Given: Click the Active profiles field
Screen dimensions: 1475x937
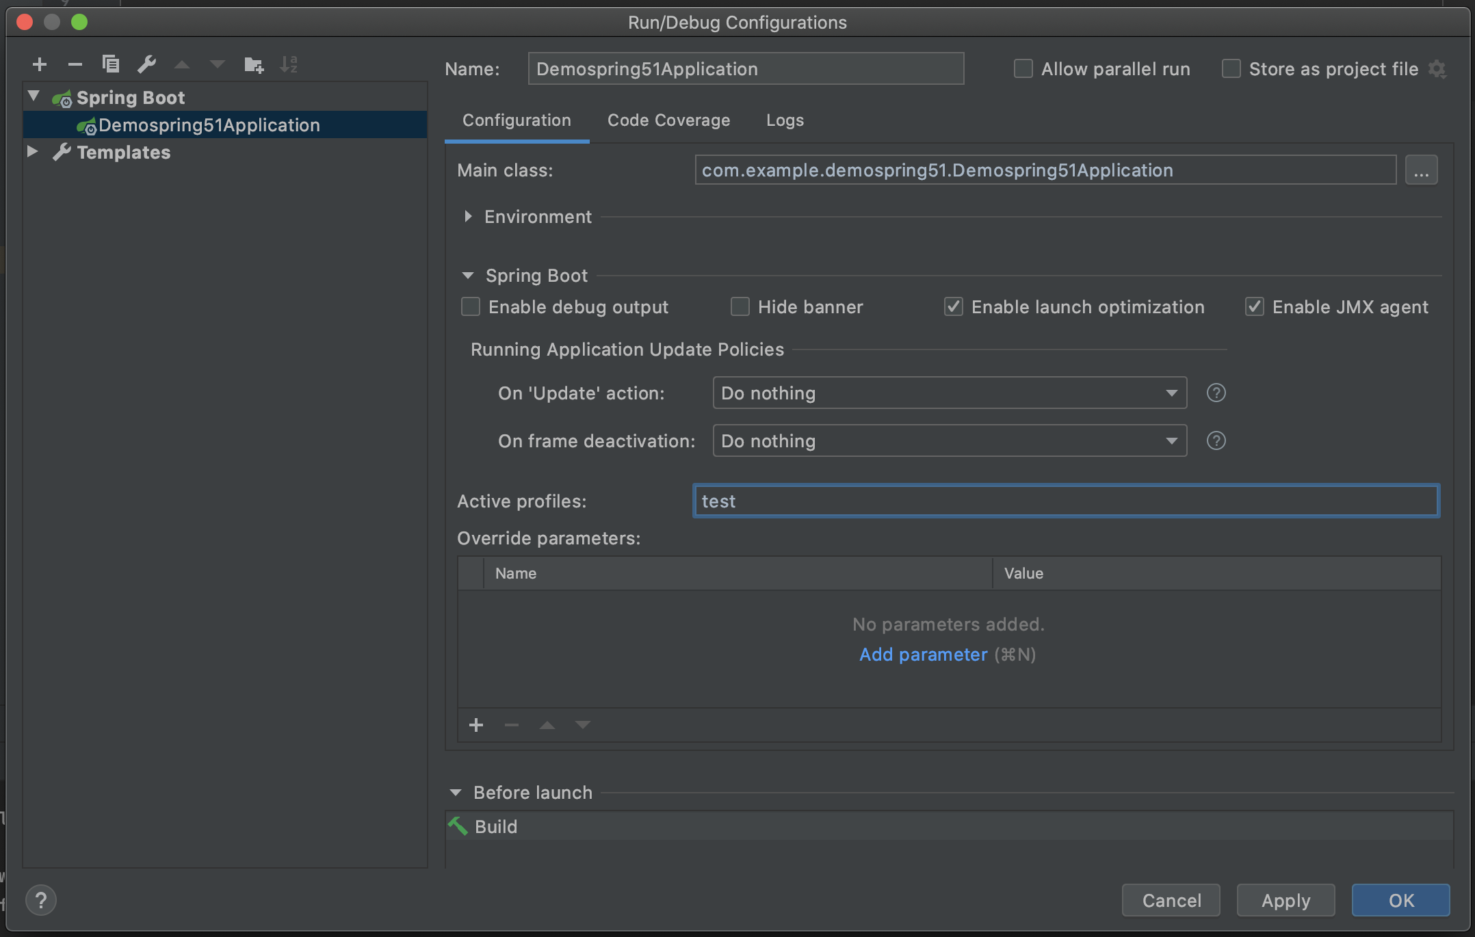Looking at the screenshot, I should tap(1066, 501).
